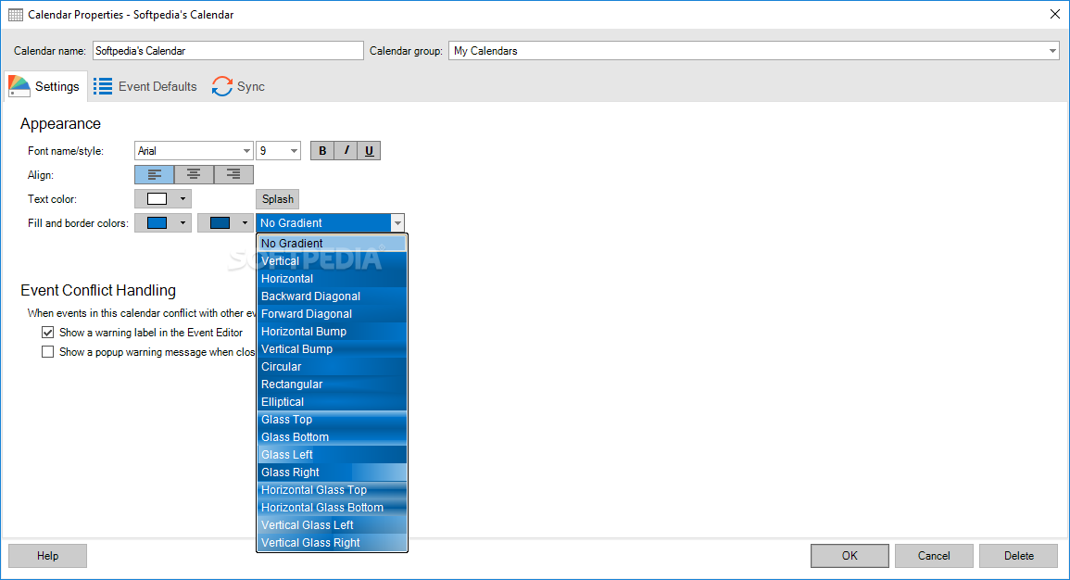Align text to the right
This screenshot has width=1070, height=580.
click(x=233, y=175)
